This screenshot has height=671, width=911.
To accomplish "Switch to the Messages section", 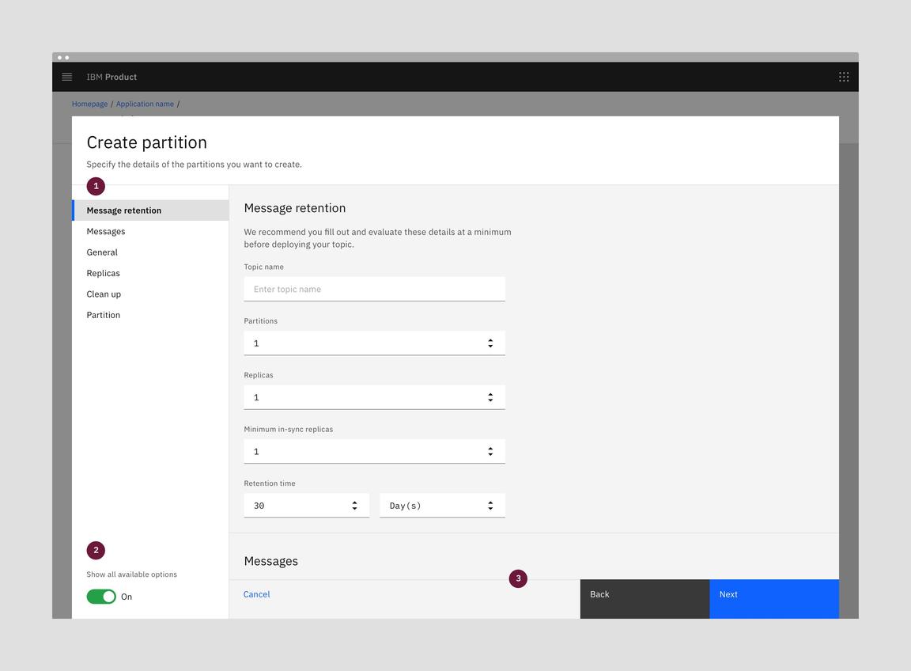I will point(106,231).
